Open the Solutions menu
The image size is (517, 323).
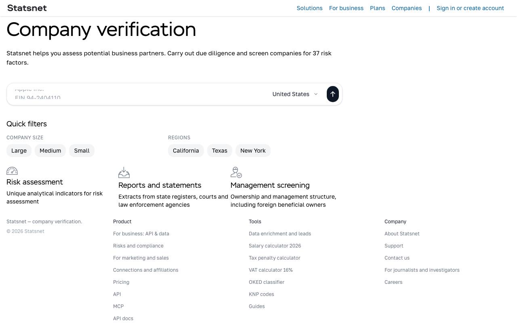tap(309, 8)
